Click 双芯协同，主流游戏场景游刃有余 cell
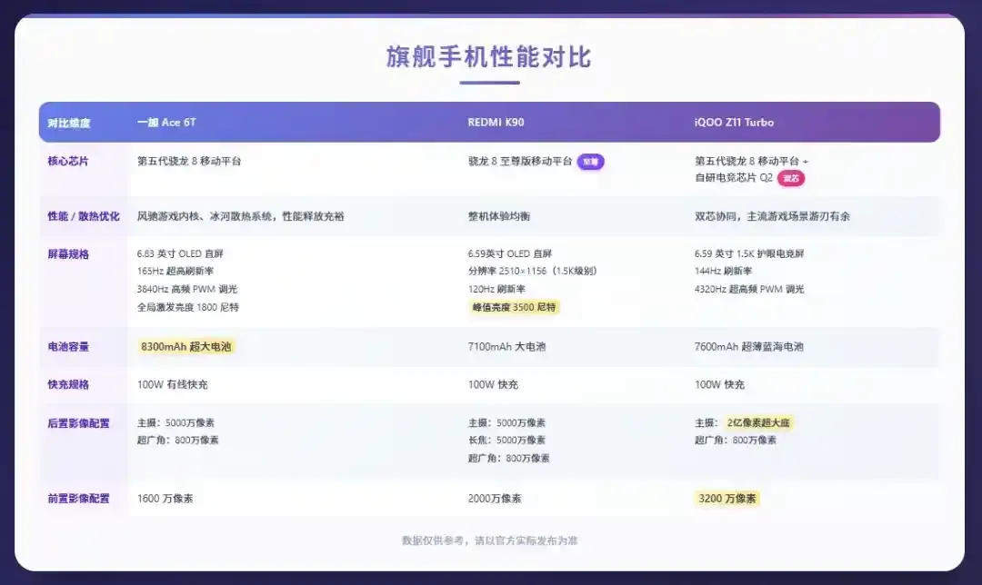 pyautogui.click(x=772, y=216)
